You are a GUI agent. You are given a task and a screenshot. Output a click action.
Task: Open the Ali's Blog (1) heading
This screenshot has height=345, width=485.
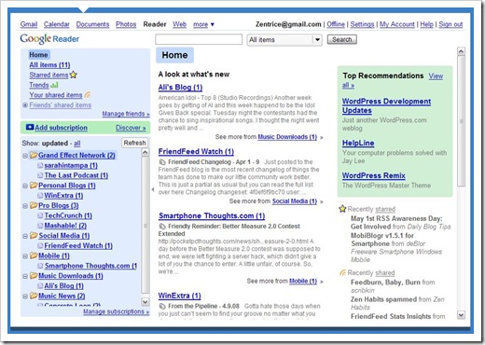(x=180, y=88)
